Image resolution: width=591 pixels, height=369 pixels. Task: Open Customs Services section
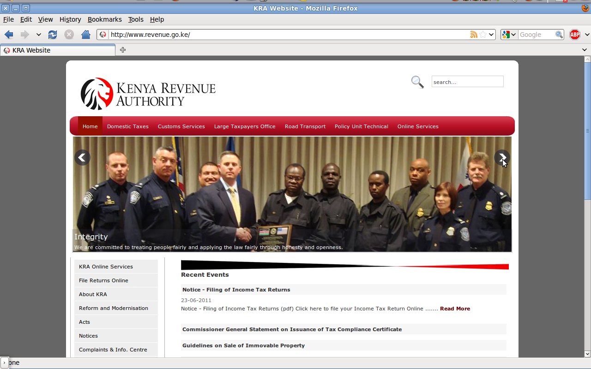(181, 126)
